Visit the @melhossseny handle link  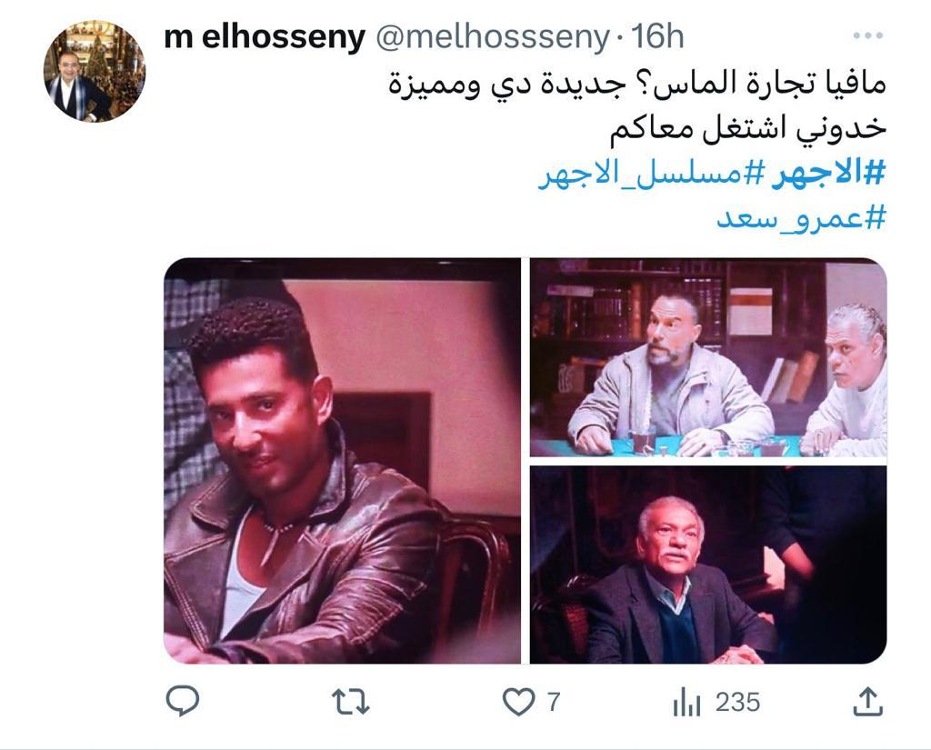(x=493, y=37)
